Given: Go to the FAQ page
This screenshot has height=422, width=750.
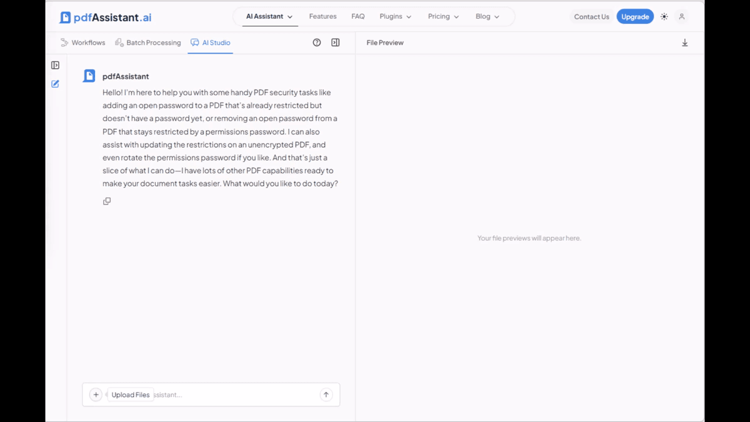Looking at the screenshot, I should (358, 16).
